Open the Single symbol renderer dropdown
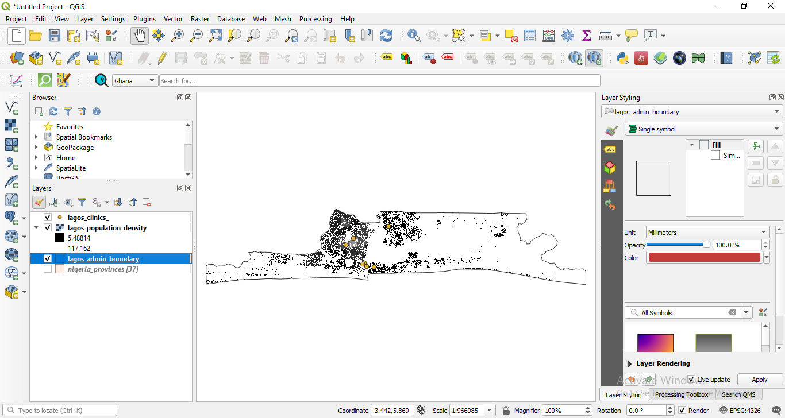Viewport: 785px width, 418px height. pos(703,129)
